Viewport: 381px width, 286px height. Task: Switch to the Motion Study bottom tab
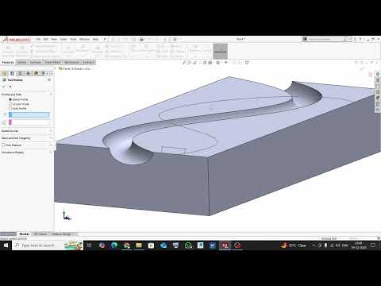pos(61,234)
